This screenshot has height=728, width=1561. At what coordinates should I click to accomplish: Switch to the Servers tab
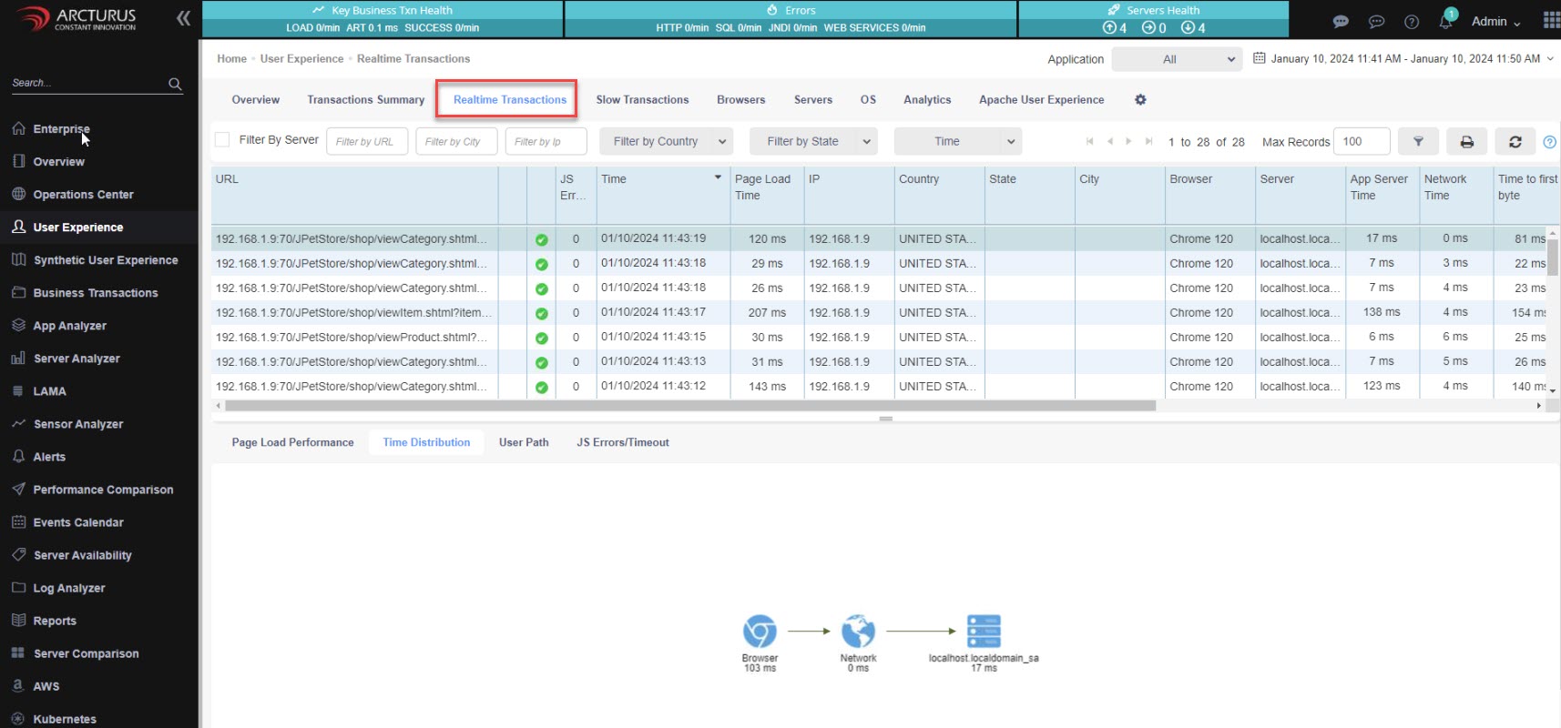pos(813,100)
